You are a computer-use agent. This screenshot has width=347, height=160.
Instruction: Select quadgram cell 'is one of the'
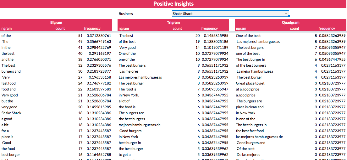coord(245,119)
